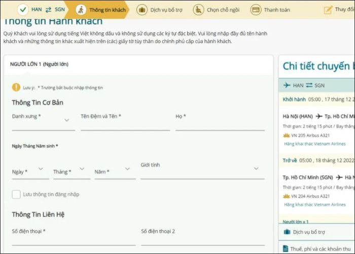Click the swap arrows icon in flight details header
The height and width of the screenshot is (254, 355).
(x=309, y=85)
